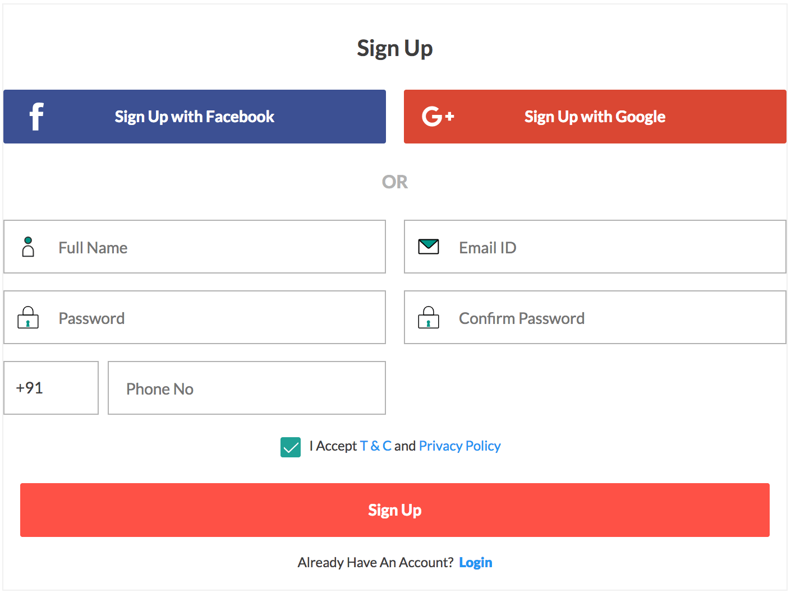791x593 pixels.
Task: Uncheck the I Accept terms checkbox
Action: (291, 447)
